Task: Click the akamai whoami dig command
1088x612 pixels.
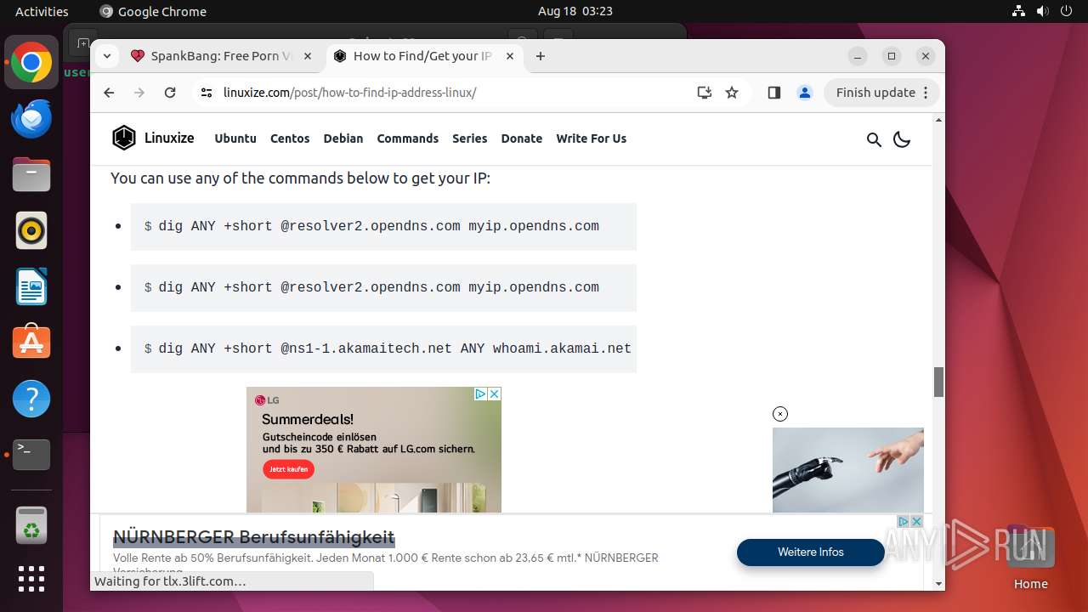Action: pos(383,348)
